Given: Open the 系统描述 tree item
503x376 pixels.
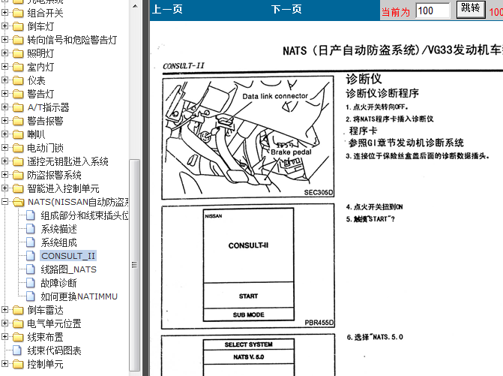Looking at the screenshot, I should [58, 229].
